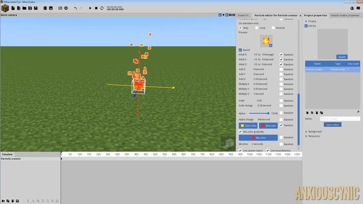
Task: Click the import asset file icon
Action: pos(19,8)
